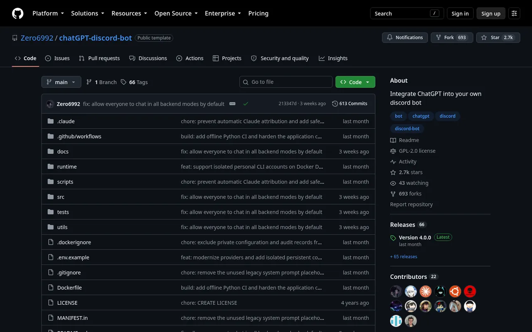The image size is (532, 332).
Task: Click the tag icon beside 66 Tags
Action: coord(123,82)
